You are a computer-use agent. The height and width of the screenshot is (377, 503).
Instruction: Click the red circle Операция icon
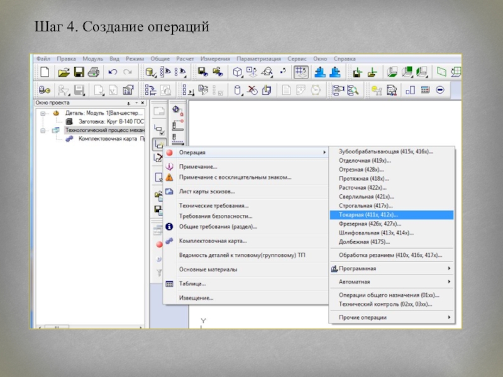(x=169, y=152)
